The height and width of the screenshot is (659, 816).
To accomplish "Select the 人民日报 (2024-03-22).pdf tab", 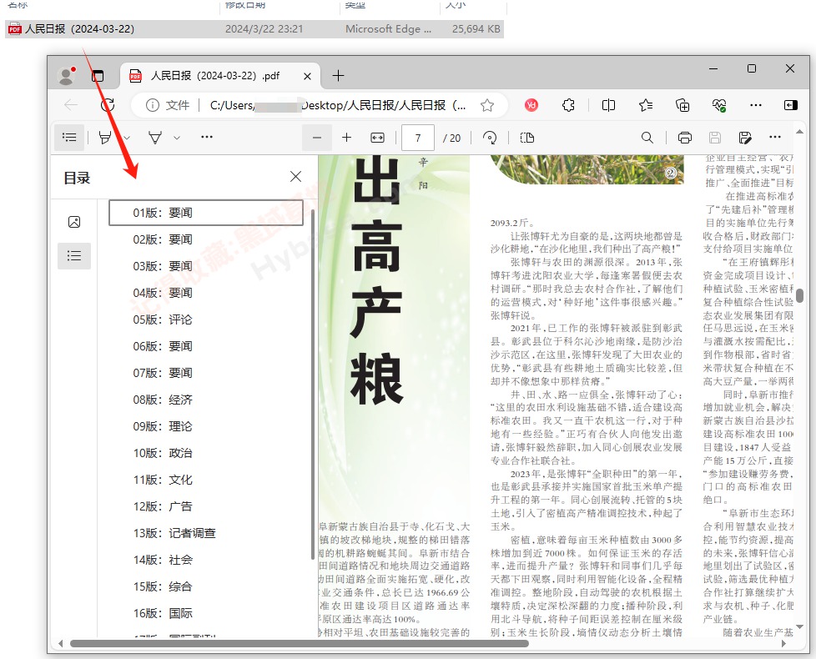I will tap(219, 76).
